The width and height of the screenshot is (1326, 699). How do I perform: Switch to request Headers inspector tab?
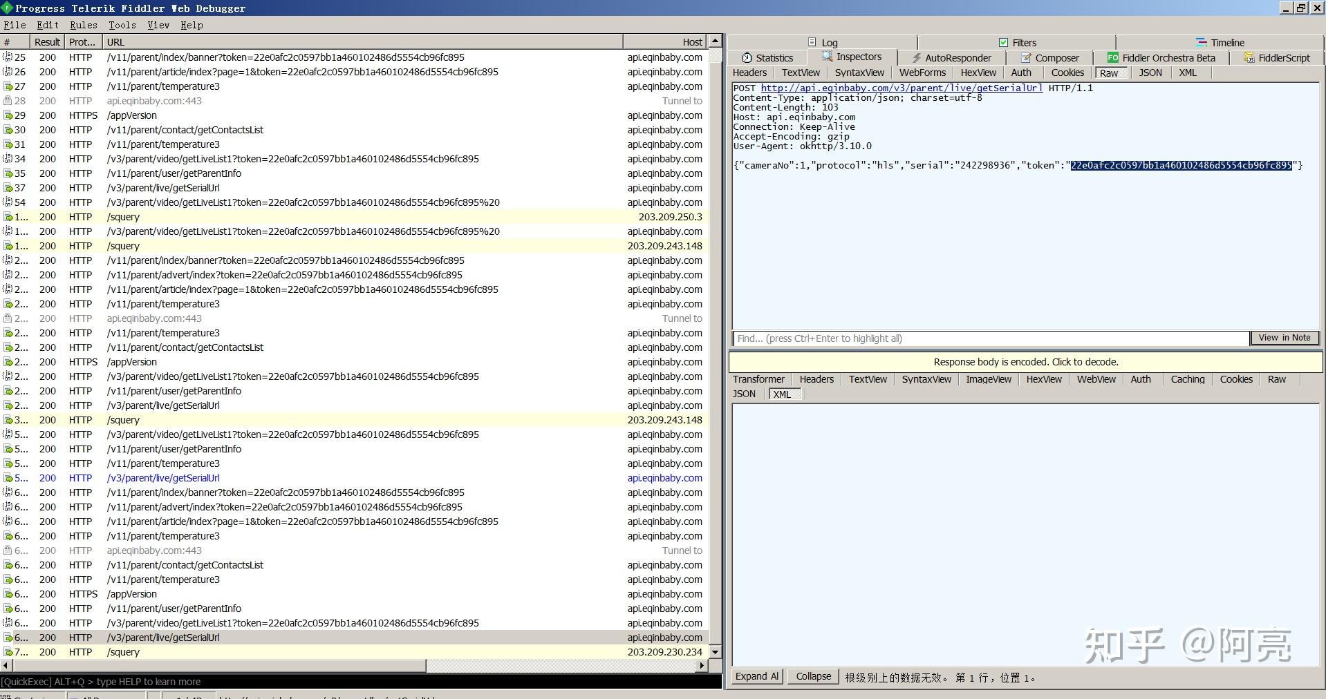[x=749, y=73]
